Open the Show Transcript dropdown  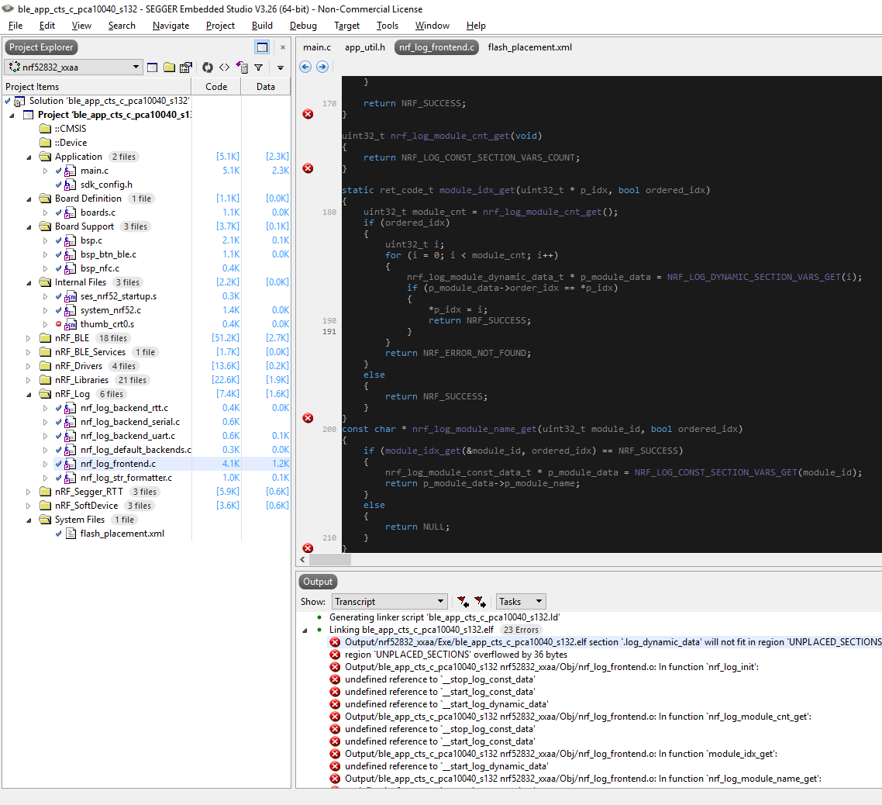point(389,602)
